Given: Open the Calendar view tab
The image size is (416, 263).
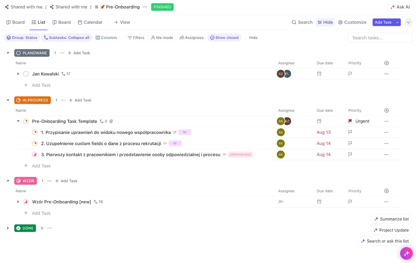Looking at the screenshot, I should (90, 22).
